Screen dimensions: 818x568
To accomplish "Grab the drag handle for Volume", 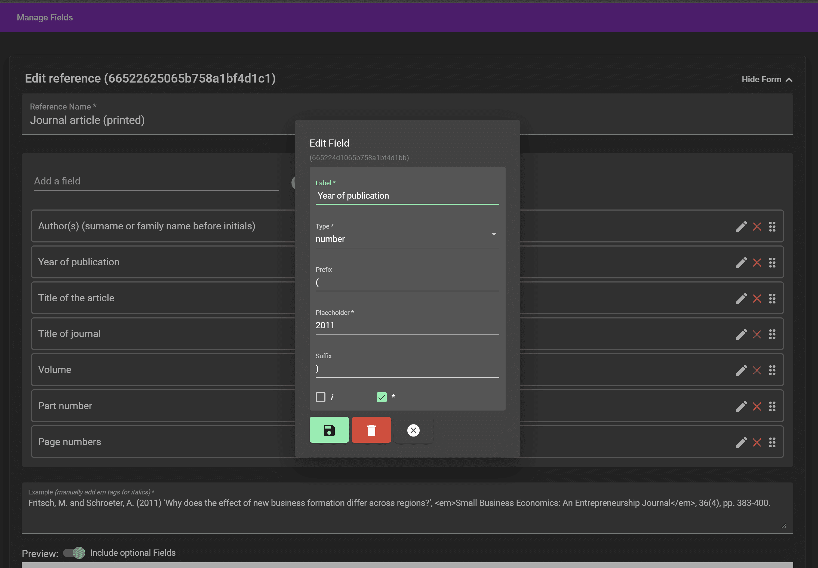I will pos(772,370).
